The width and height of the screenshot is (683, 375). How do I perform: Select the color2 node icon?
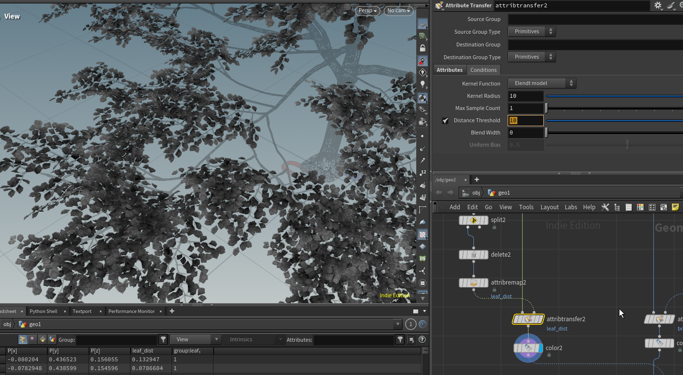528,348
